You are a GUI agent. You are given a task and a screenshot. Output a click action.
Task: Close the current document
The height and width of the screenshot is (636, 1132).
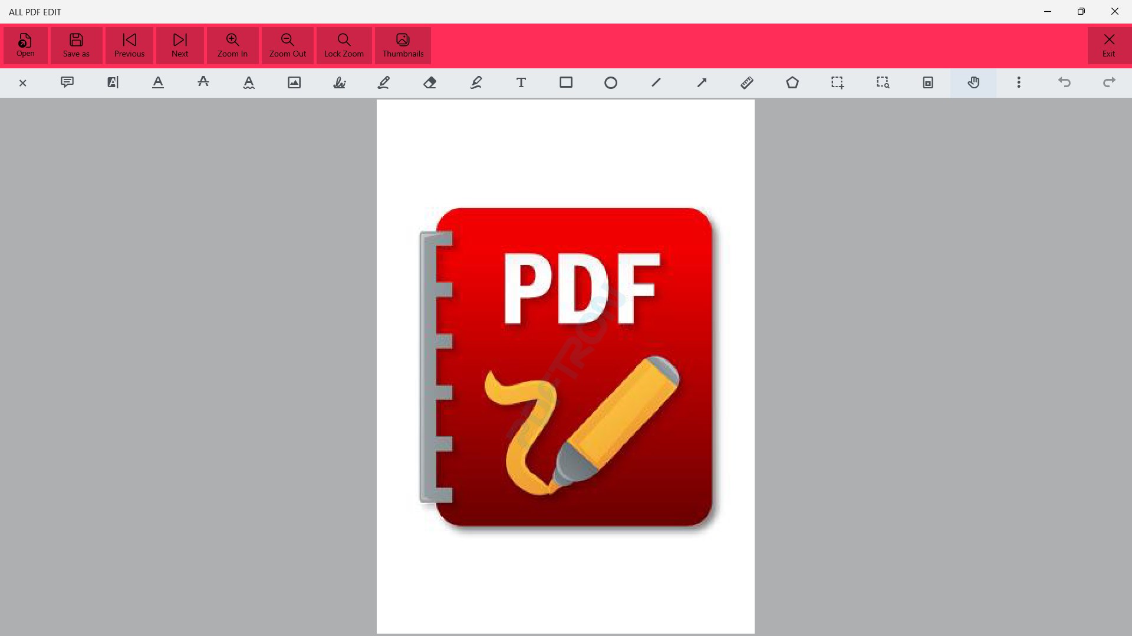click(x=23, y=82)
